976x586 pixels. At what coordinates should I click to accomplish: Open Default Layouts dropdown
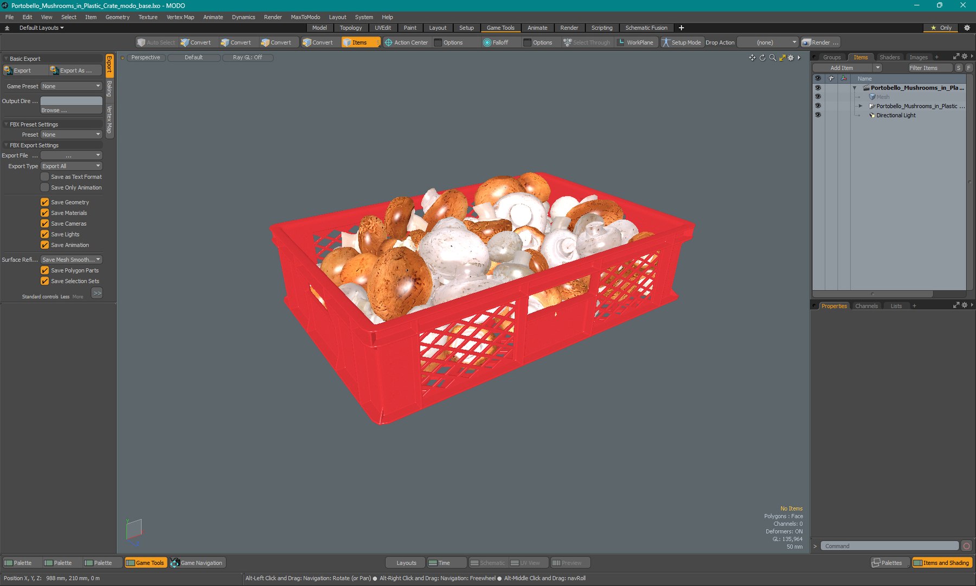[41, 28]
